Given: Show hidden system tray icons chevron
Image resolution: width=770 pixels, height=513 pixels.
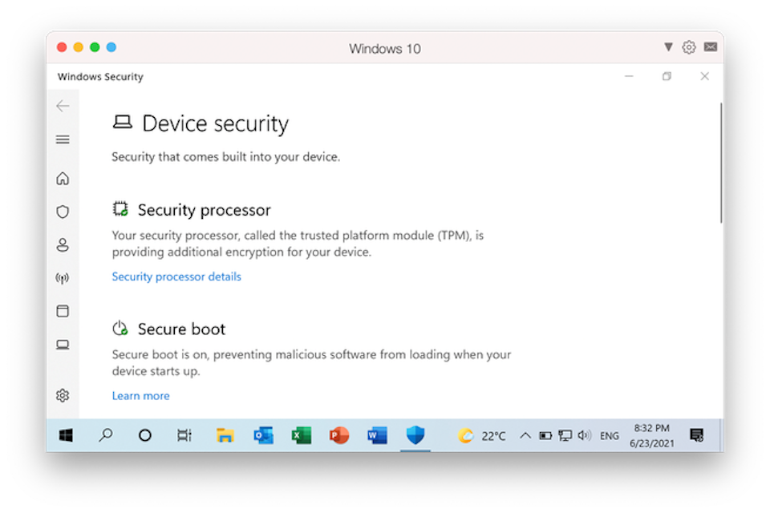Looking at the screenshot, I should (525, 436).
